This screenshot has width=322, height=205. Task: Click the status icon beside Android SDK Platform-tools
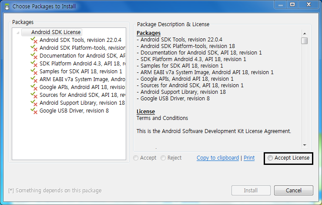(x=34, y=48)
